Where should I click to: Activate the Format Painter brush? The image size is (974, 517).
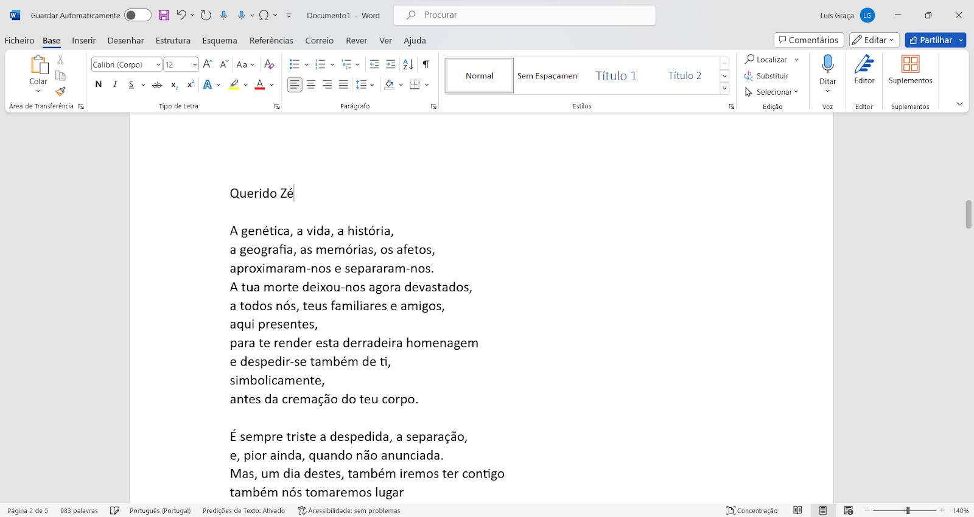(60, 91)
